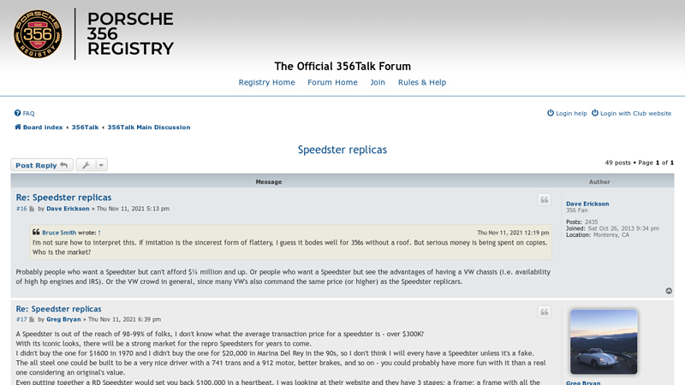The image size is (685, 385).
Task: Click '356 Fan' rank text
Action: pyautogui.click(x=576, y=210)
